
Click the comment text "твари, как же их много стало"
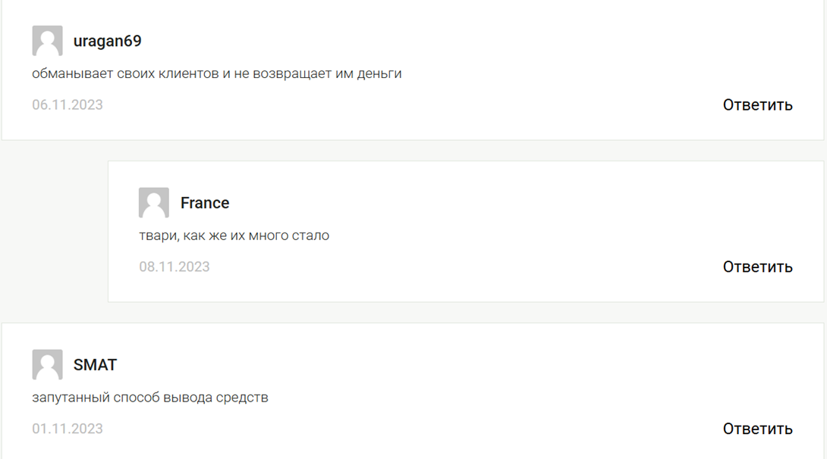coord(234,236)
